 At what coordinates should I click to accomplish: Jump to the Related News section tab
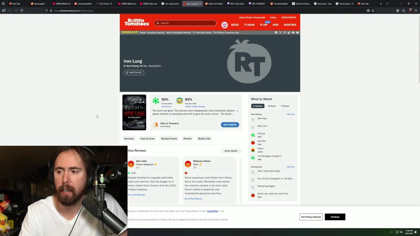(169, 139)
